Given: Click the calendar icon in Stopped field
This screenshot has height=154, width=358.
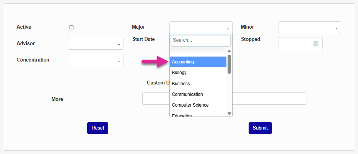Looking at the screenshot, I should (316, 44).
